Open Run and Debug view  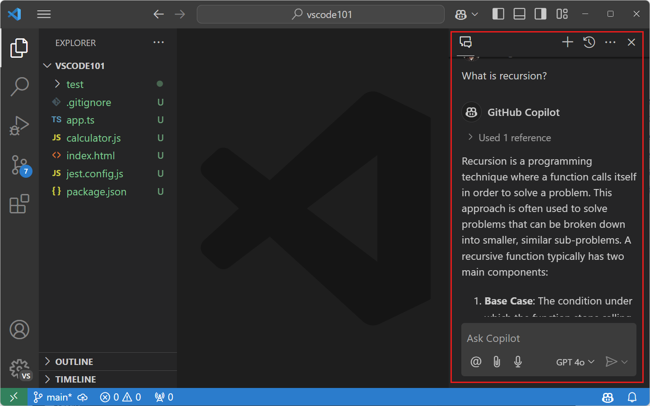click(x=19, y=125)
